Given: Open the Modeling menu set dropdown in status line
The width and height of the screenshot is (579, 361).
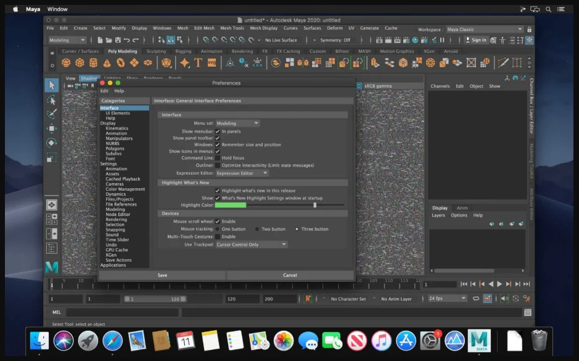Looking at the screenshot, I should coord(67,40).
